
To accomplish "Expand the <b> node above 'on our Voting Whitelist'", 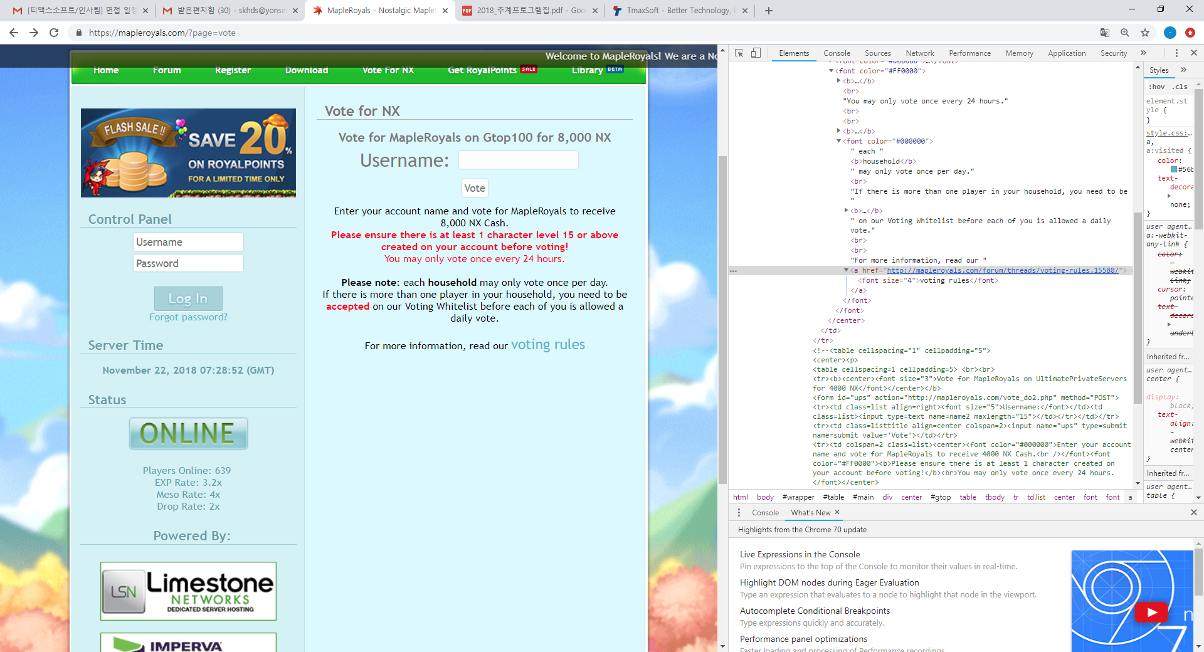I will (847, 211).
